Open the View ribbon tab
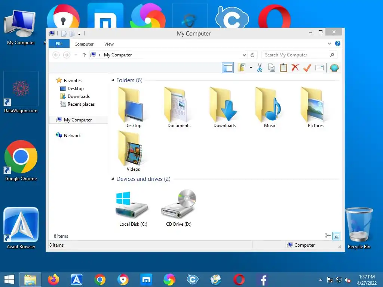This screenshot has width=383, height=287. pyautogui.click(x=109, y=44)
